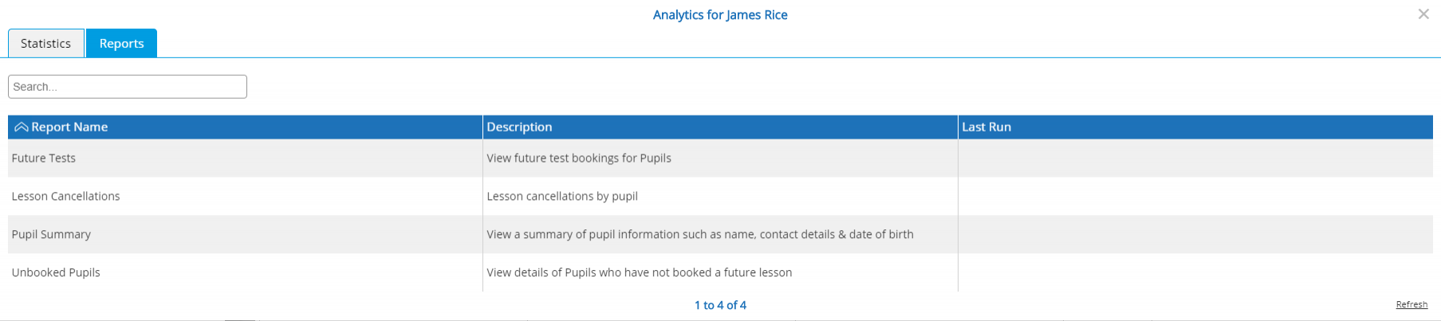Click the Last Run cell for Future Tests
Screen dimensions: 1441x321
pyautogui.click(x=1195, y=159)
